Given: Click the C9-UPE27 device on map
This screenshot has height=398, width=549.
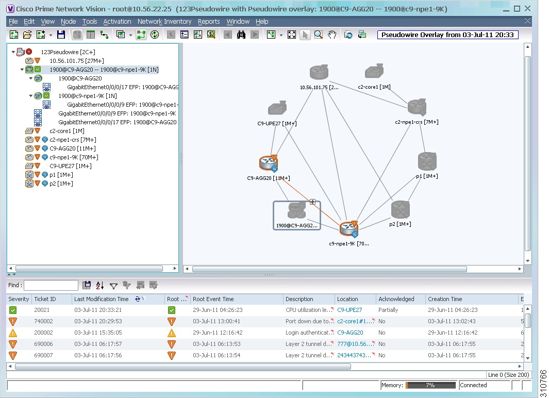Looking at the screenshot, I should click(x=277, y=108).
